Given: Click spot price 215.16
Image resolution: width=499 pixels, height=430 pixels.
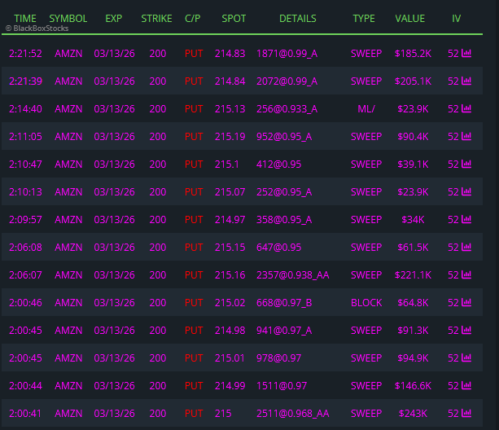Looking at the screenshot, I should 230,275.
